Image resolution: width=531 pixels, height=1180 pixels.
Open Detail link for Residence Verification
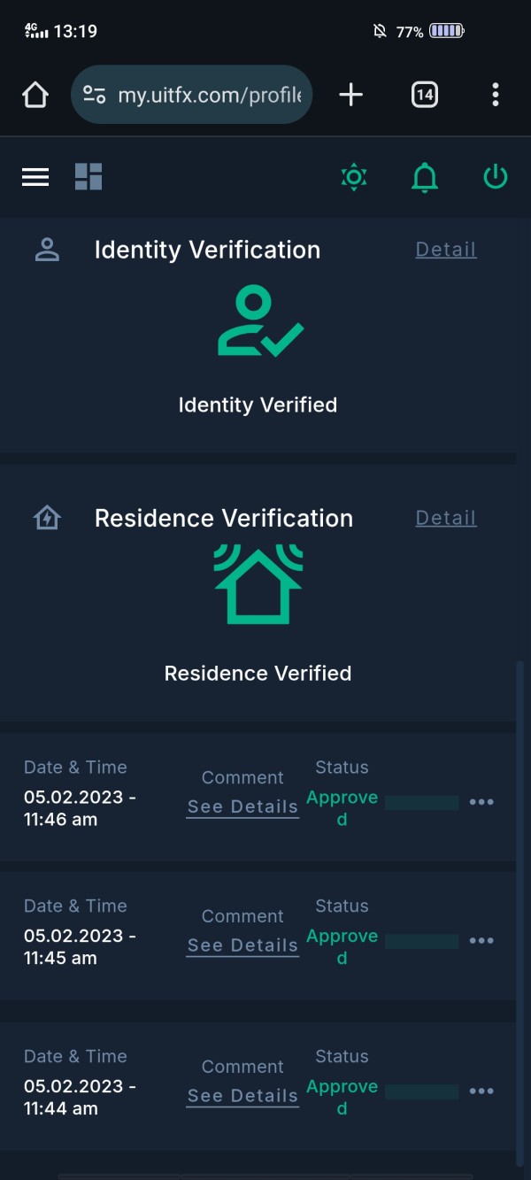click(x=446, y=518)
